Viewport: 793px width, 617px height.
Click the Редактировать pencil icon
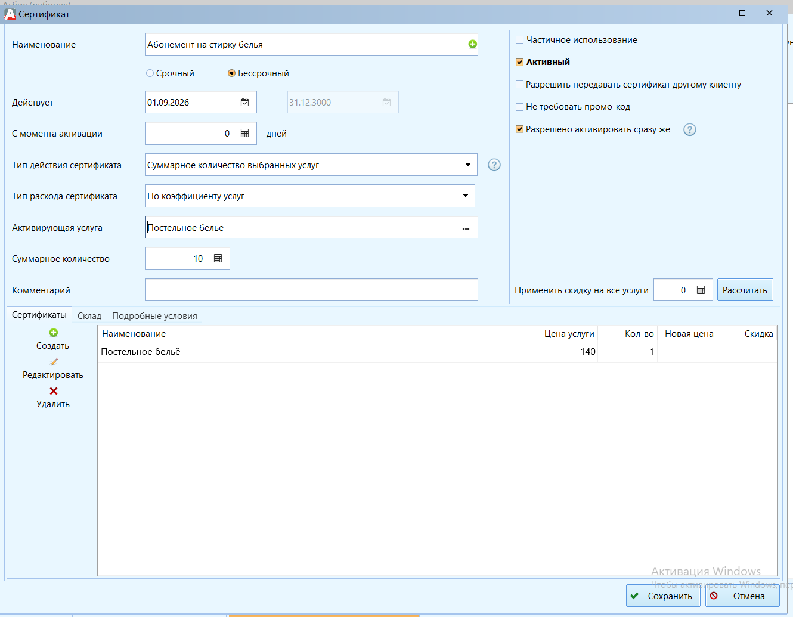(53, 362)
